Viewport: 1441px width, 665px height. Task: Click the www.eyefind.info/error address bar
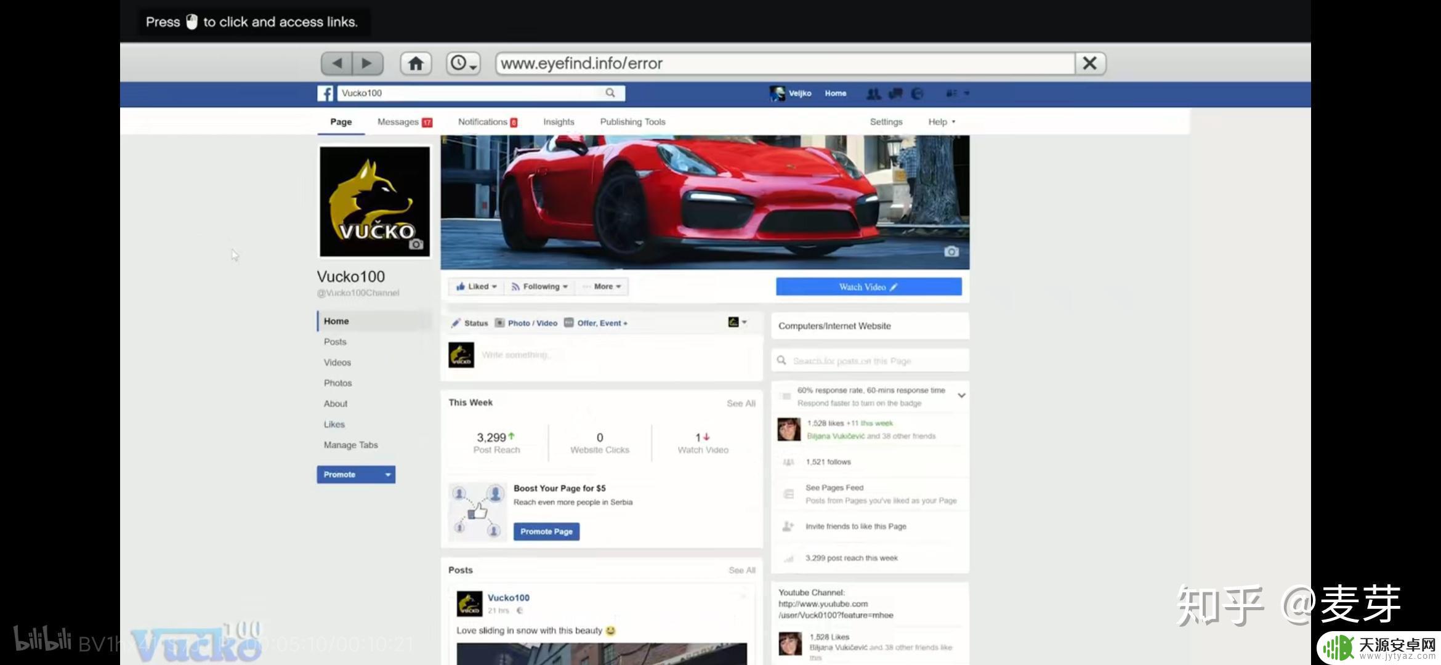pyautogui.click(x=785, y=63)
